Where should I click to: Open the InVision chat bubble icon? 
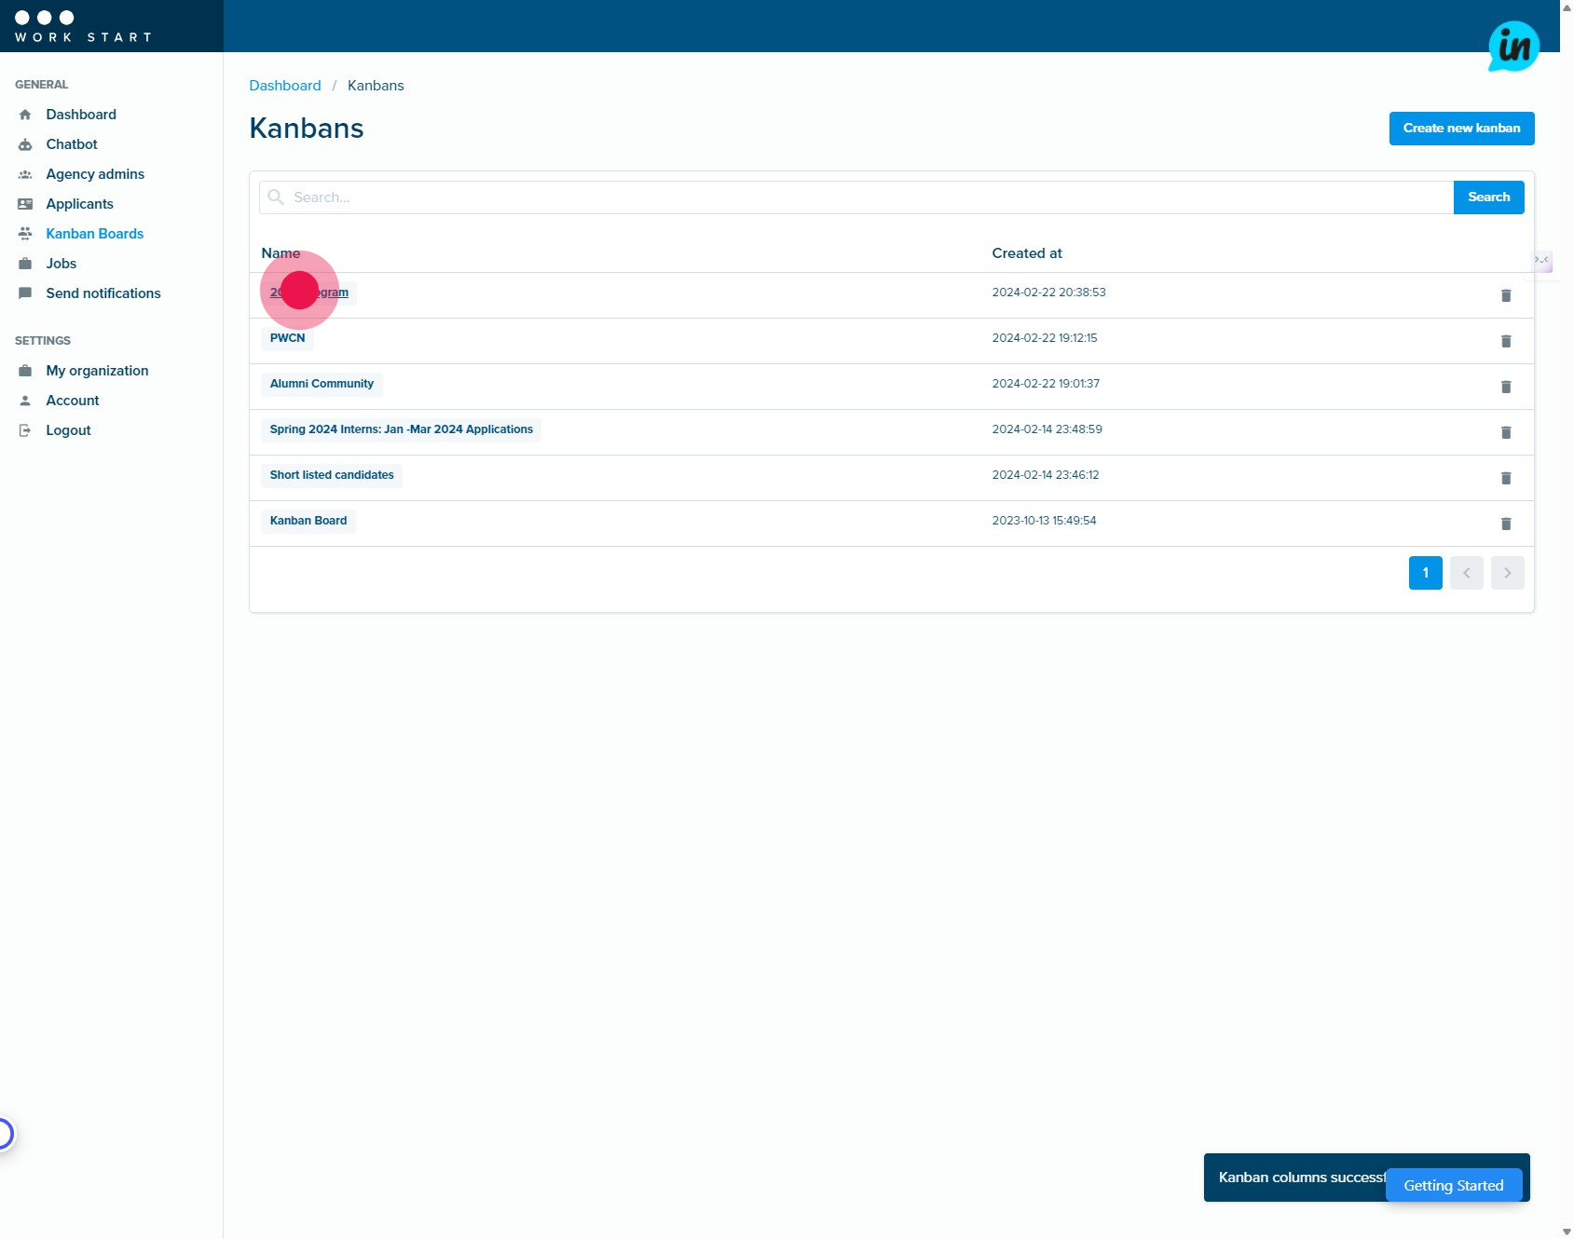[x=1512, y=47]
